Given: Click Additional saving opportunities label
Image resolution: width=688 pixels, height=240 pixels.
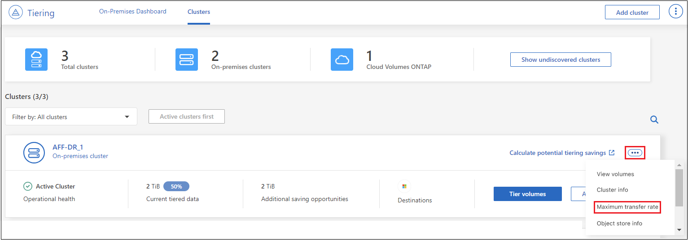Looking at the screenshot, I should tap(305, 199).
